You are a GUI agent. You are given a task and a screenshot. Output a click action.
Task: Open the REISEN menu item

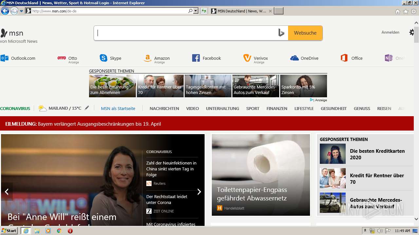pos(384,108)
